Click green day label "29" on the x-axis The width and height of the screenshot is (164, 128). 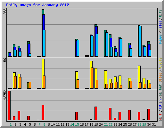[x=144, y=124]
